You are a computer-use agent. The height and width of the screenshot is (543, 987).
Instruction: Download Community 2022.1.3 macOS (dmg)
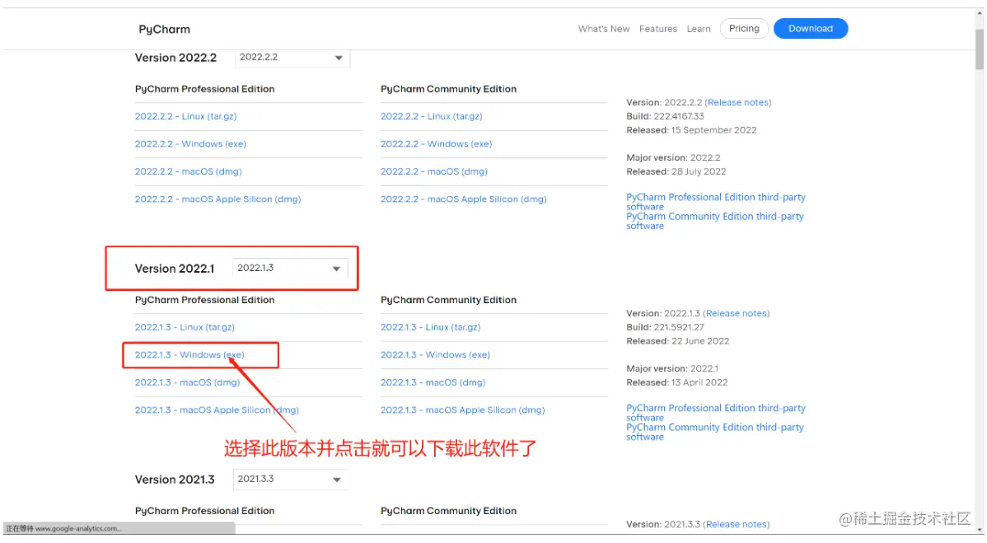[x=433, y=382]
